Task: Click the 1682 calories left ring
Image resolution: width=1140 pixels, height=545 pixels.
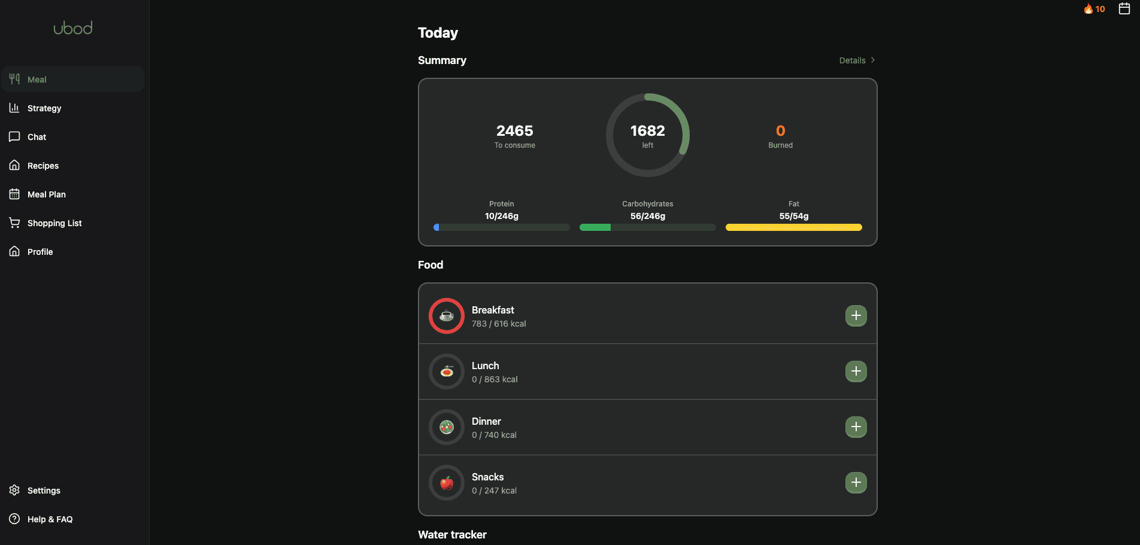Action: coord(647,135)
